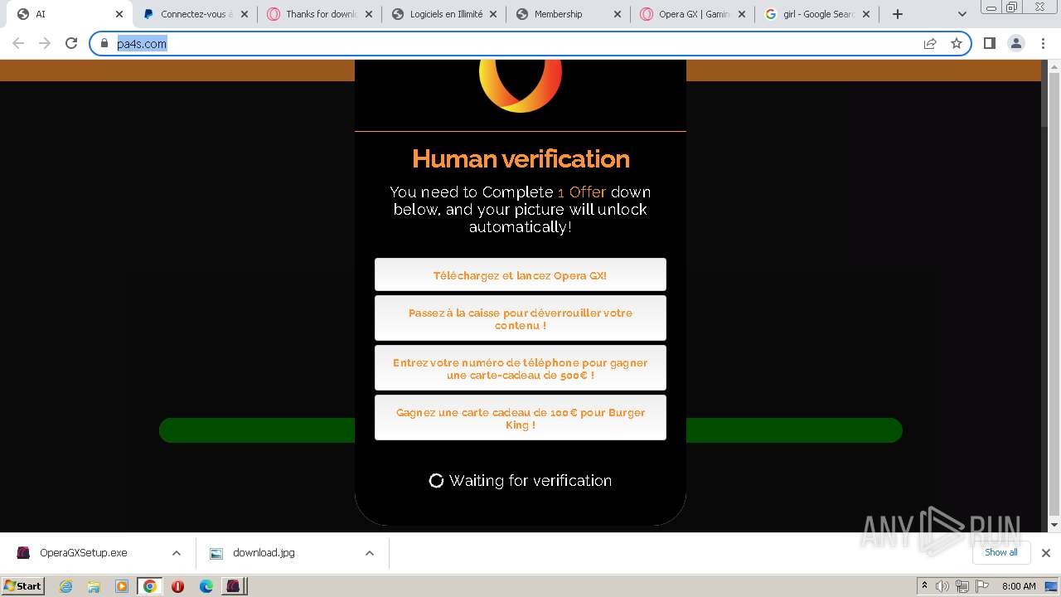
Task: Open the Chrome three-dot menu
Action: tap(1043, 43)
